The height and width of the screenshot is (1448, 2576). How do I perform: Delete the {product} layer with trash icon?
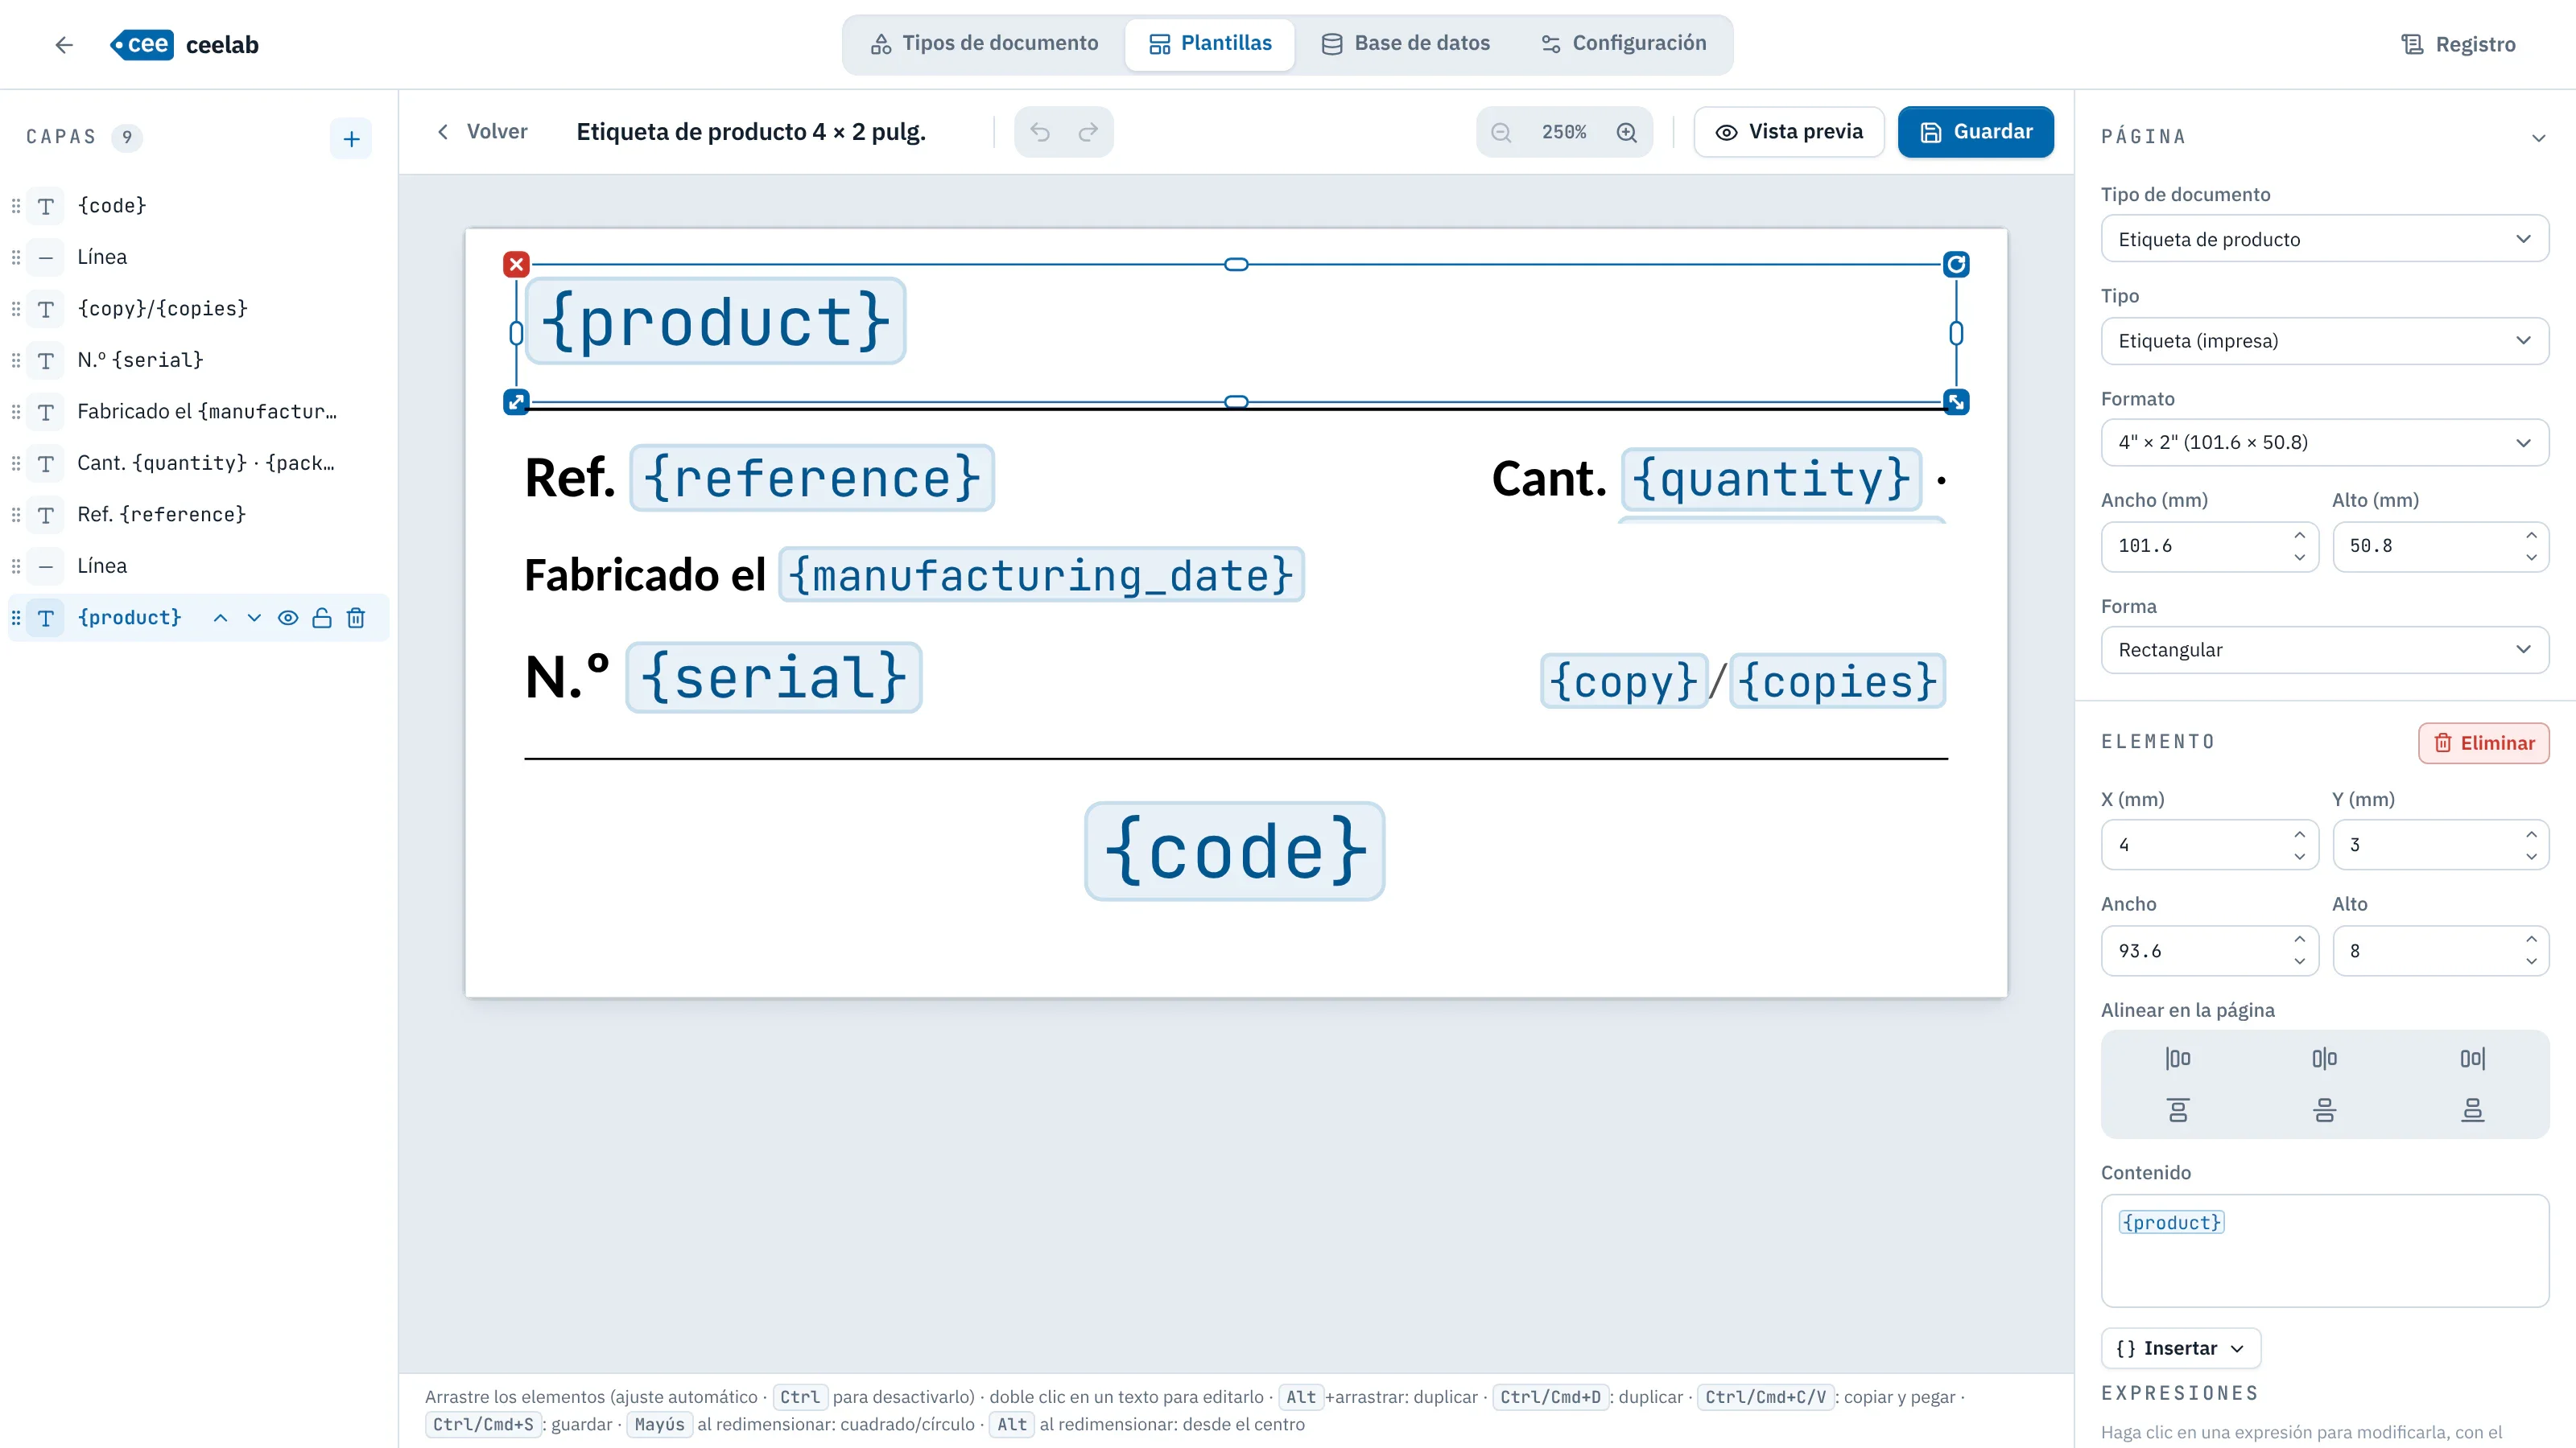[x=355, y=618]
